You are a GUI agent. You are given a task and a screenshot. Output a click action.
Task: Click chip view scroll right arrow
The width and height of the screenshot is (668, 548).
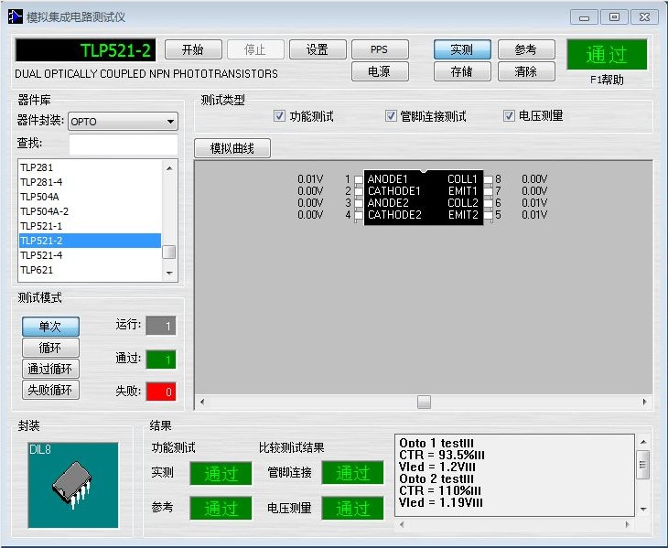pyautogui.click(x=644, y=402)
